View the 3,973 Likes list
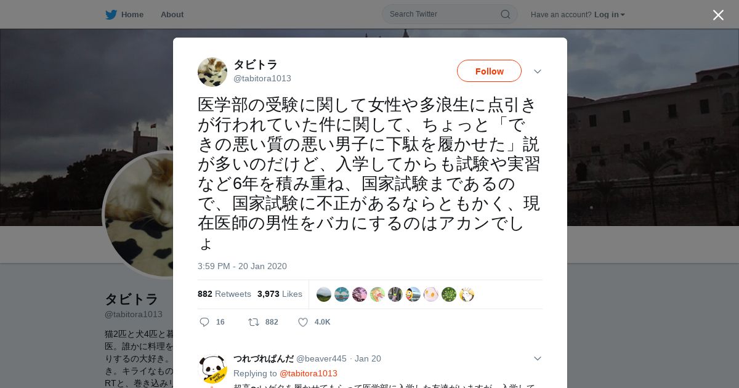Image resolution: width=739 pixels, height=388 pixels. coord(280,294)
